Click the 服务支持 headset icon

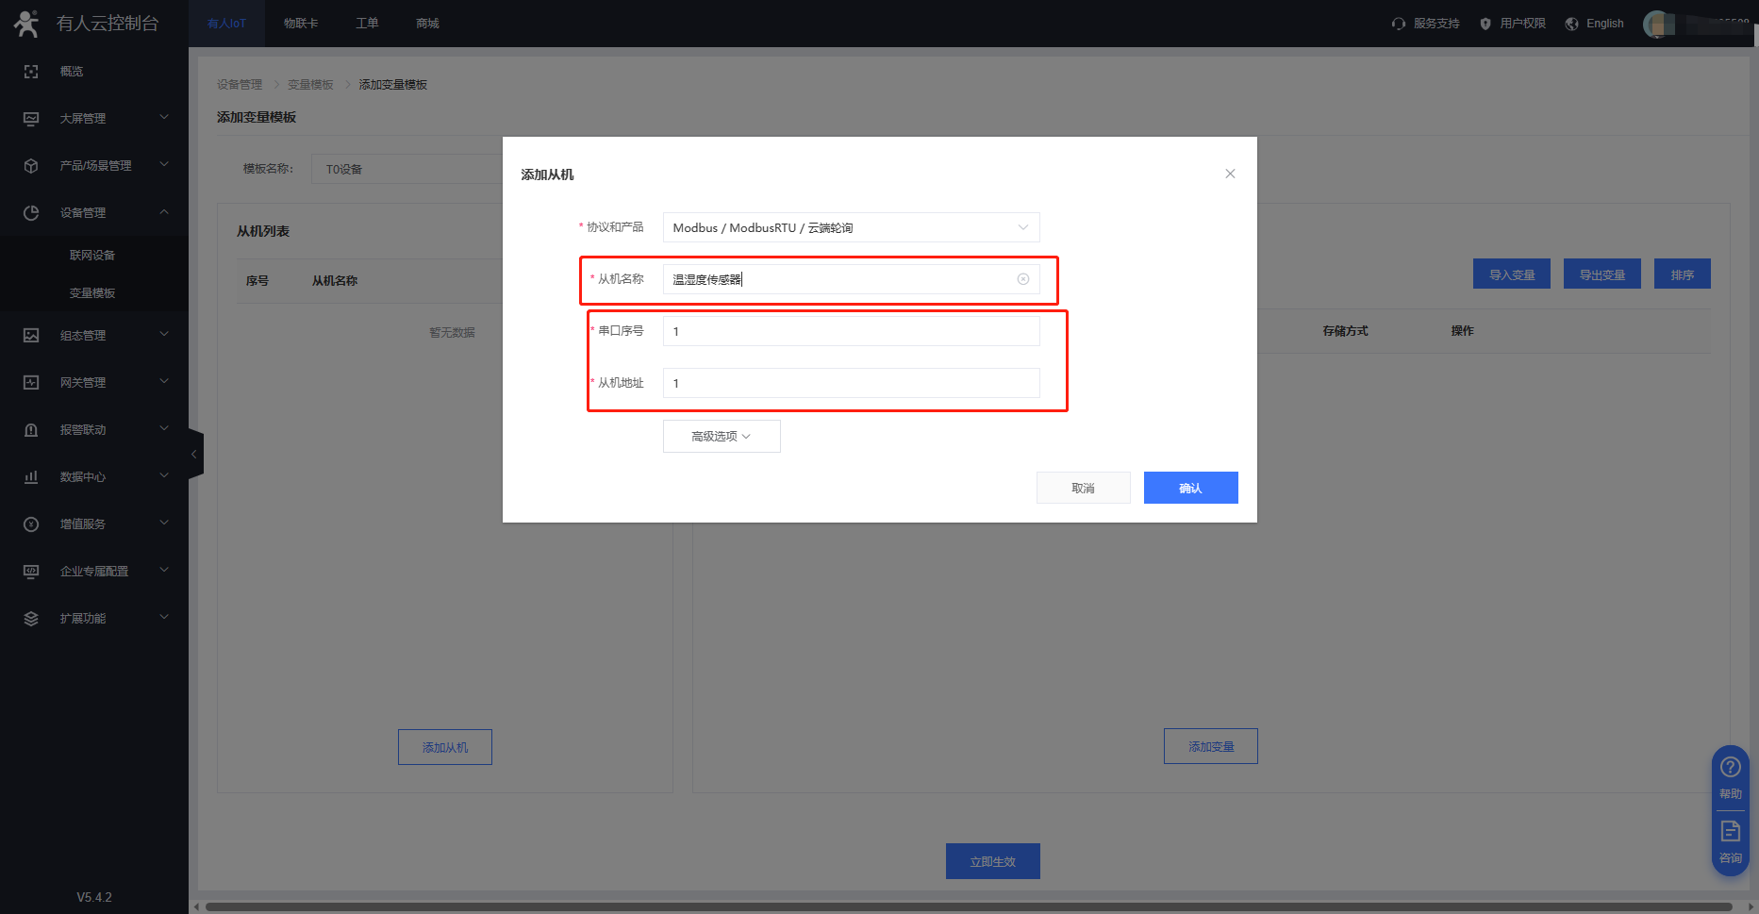click(1398, 24)
